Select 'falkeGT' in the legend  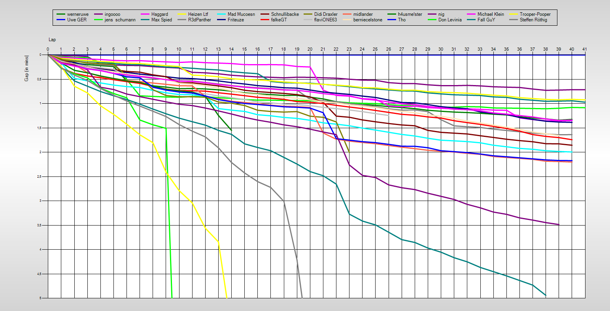(x=279, y=20)
